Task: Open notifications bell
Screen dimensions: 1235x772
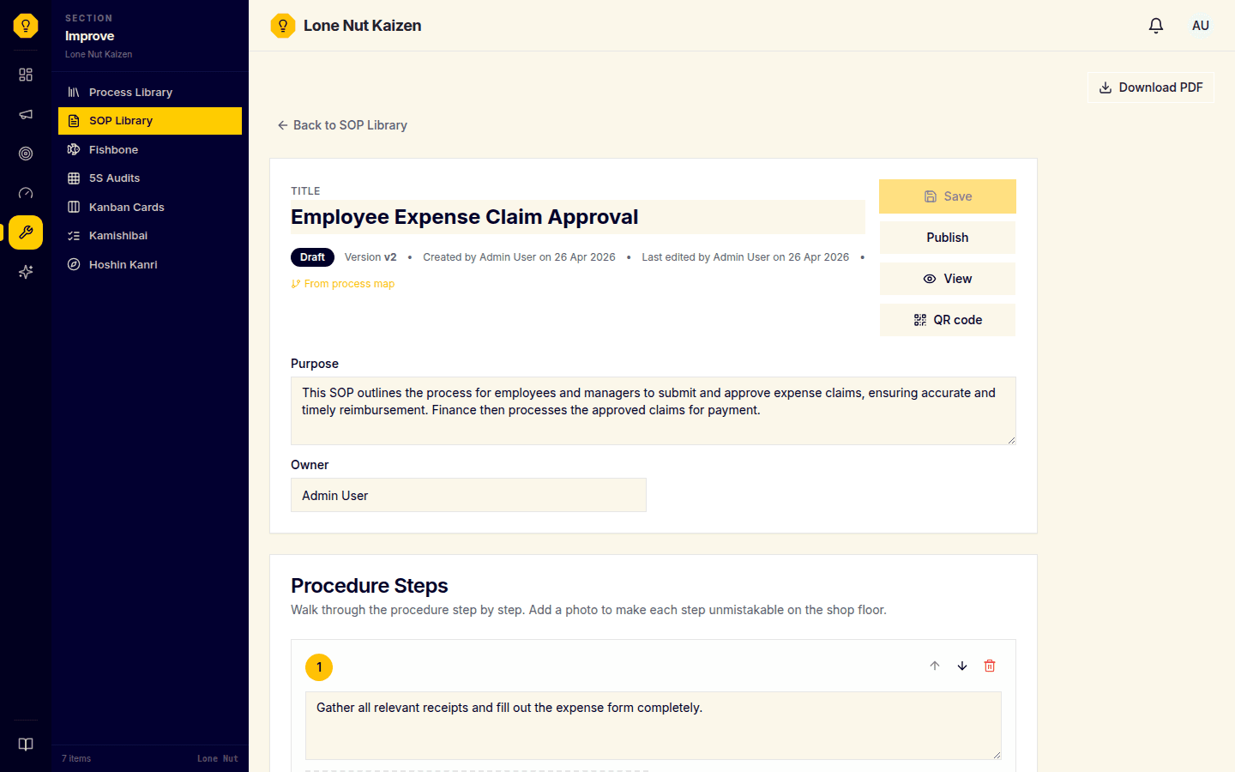Action: click(x=1156, y=26)
